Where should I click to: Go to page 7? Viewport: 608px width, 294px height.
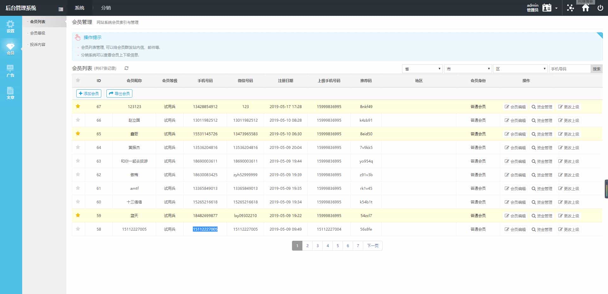coord(358,246)
